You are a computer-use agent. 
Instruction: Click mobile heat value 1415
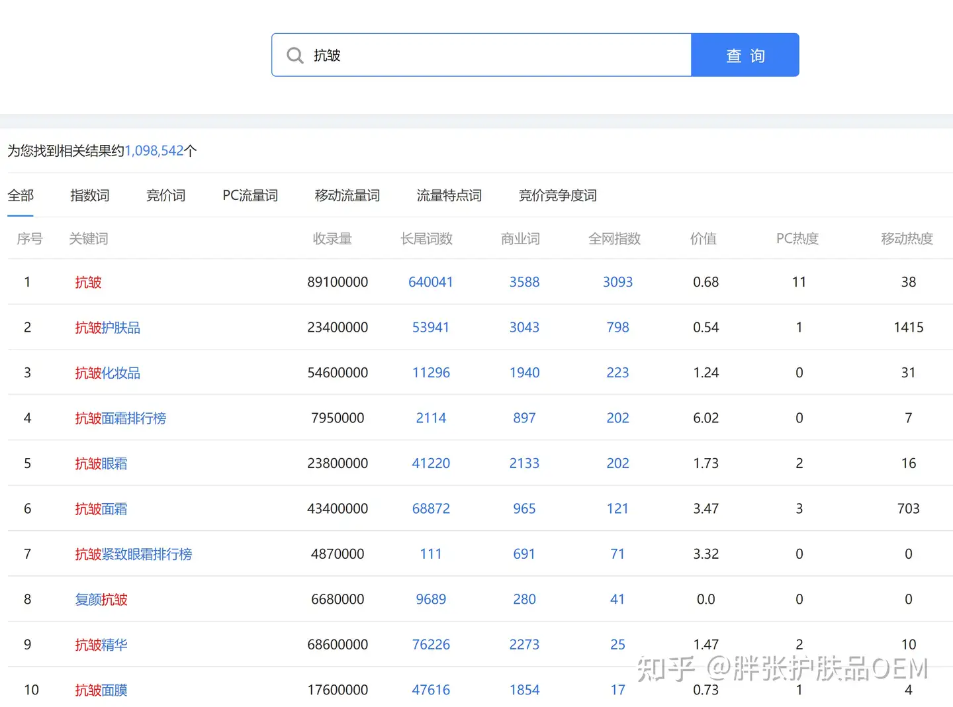908,328
